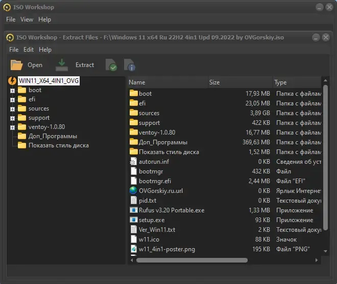337x284 pixels.
Task: Open View menu in main ISO Workshop window
Action: pyautogui.click(x=27, y=19)
